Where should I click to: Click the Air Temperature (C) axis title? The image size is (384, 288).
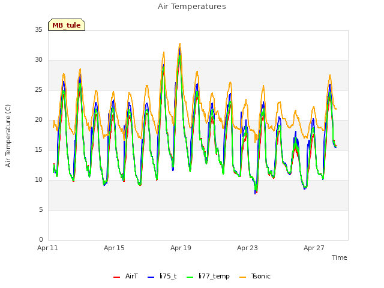coord(8,136)
